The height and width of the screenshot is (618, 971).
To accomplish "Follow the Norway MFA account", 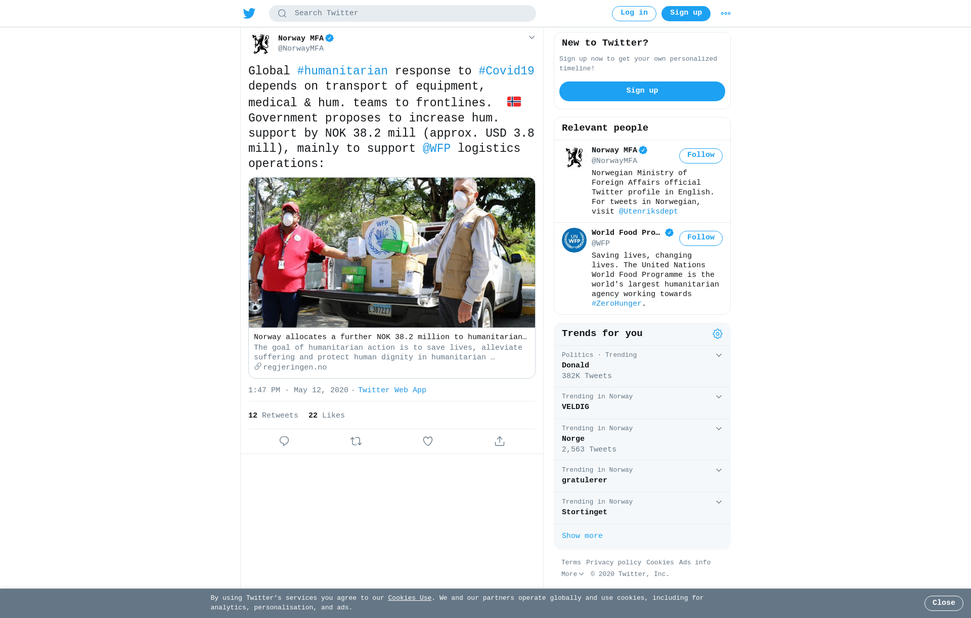I will 701,155.
